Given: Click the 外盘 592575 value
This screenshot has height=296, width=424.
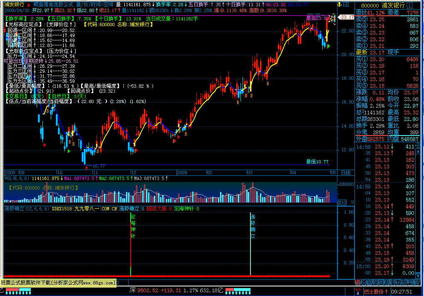Looking at the screenshot, I should (376, 139).
